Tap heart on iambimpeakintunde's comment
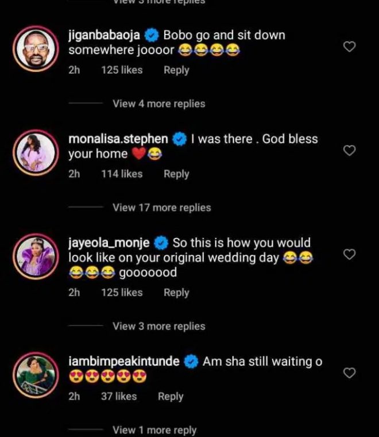 tap(349, 373)
